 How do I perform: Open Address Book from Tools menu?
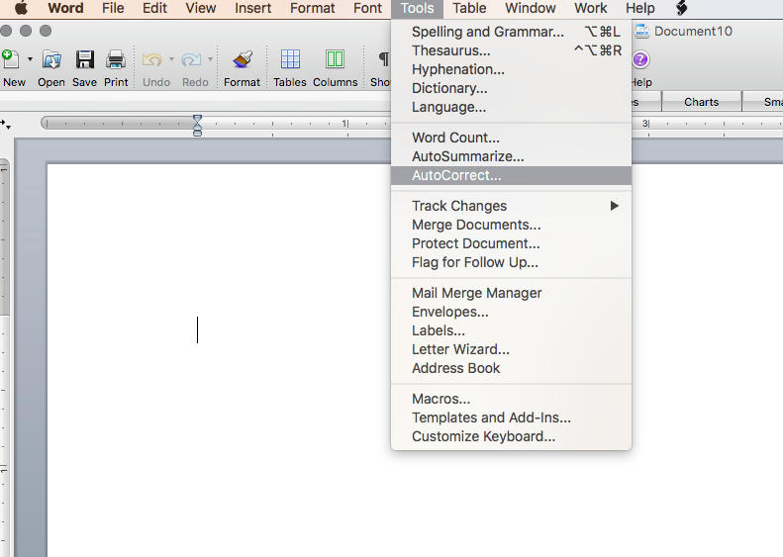[x=512, y=368]
